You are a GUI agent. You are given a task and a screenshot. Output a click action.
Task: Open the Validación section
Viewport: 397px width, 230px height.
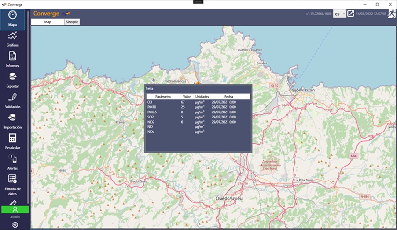(13, 100)
